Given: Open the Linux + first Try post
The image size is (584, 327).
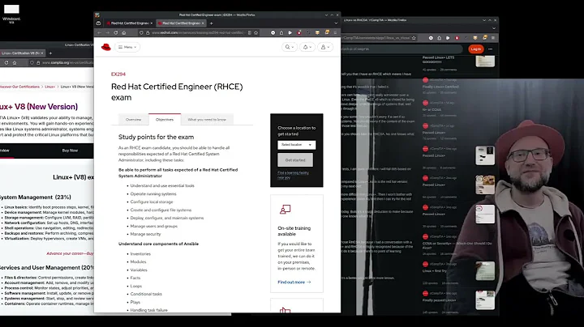Looking at the screenshot, I should (434, 271).
